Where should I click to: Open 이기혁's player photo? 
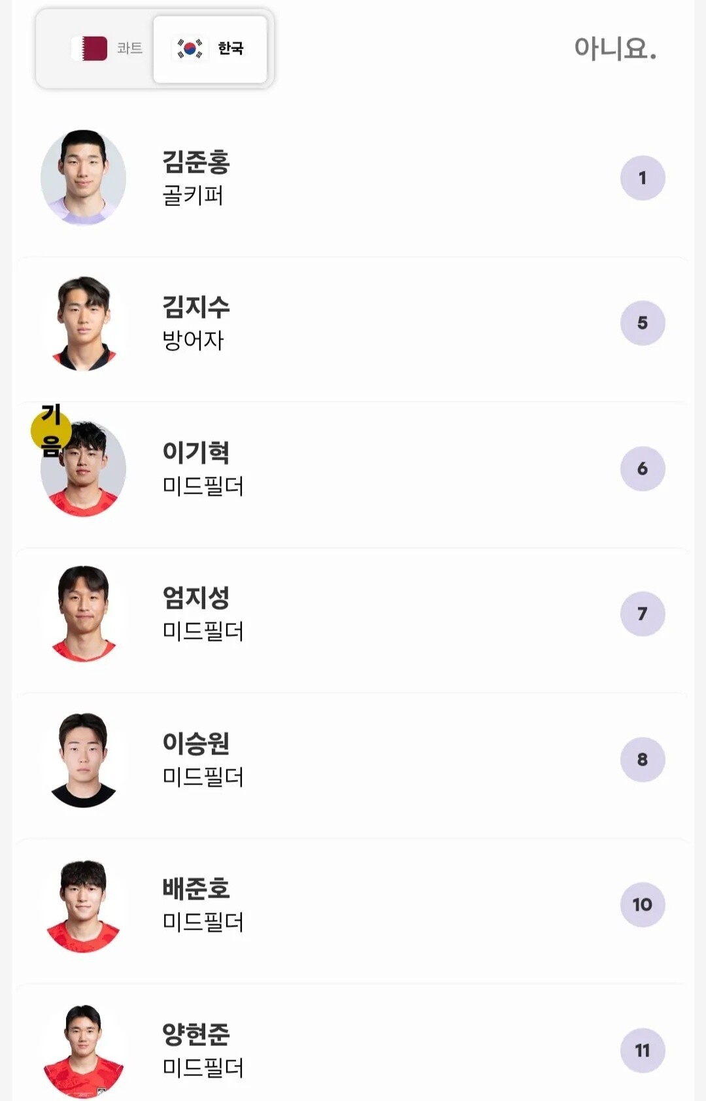83,469
